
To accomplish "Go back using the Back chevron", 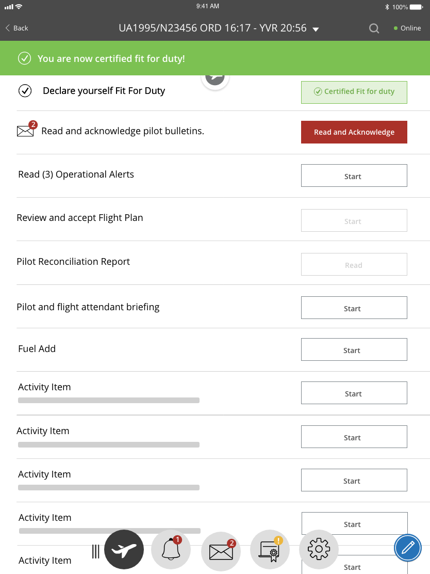I will [x=17, y=28].
